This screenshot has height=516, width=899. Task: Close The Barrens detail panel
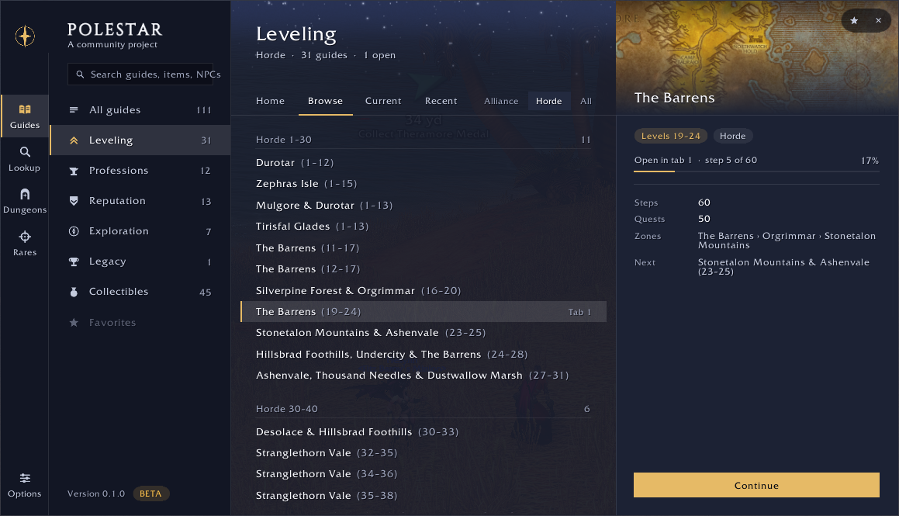pos(878,21)
